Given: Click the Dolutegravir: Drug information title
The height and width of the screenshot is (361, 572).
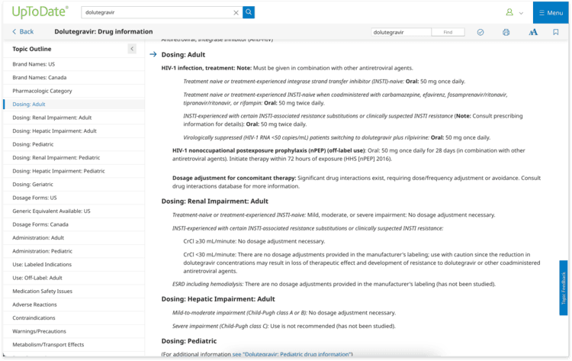Looking at the screenshot, I should 104,31.
